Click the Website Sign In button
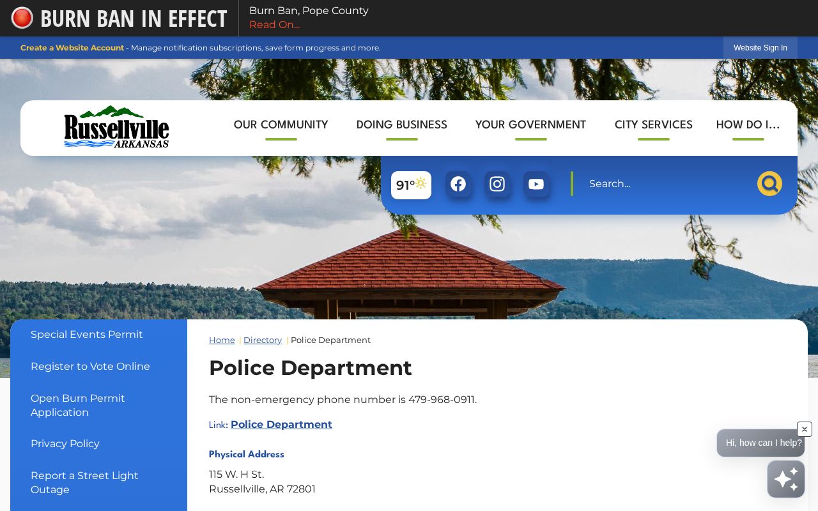Image resolution: width=818 pixels, height=511 pixels. (760, 48)
